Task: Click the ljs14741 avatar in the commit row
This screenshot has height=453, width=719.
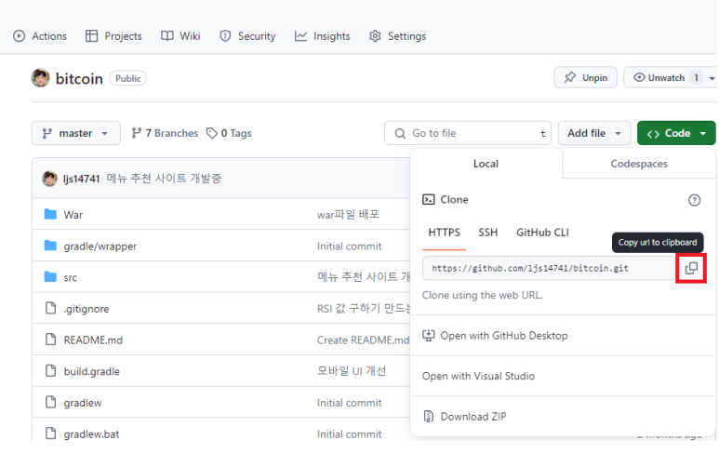Action: 49,179
